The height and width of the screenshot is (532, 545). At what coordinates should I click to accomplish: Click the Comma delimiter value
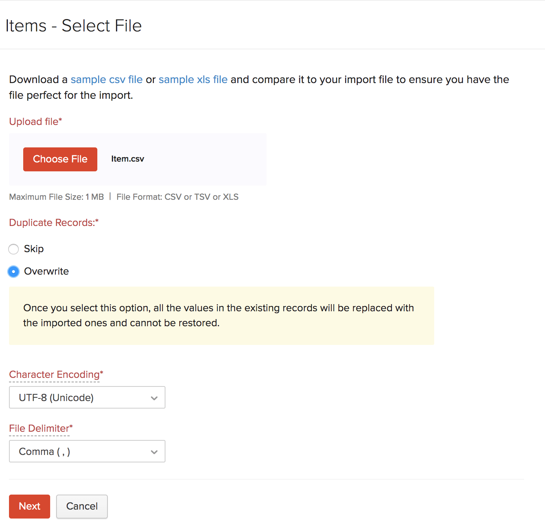(45, 451)
